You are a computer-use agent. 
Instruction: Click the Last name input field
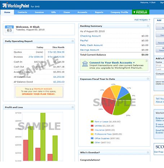pos(160,69)
